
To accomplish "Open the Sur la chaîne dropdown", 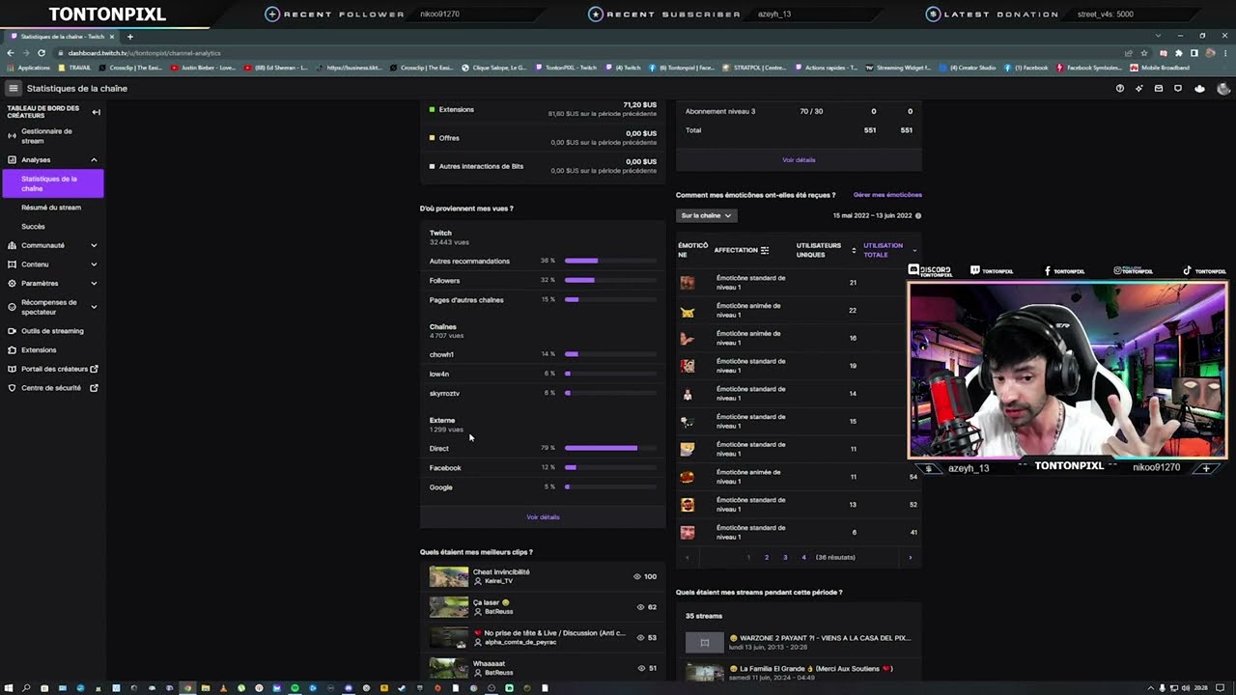I will pos(706,215).
